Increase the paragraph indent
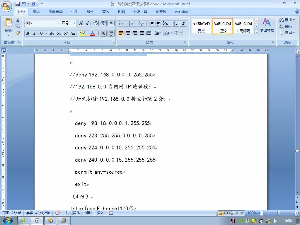Image resolution: width=300 pixels, height=225 pixels. click(x=158, y=23)
